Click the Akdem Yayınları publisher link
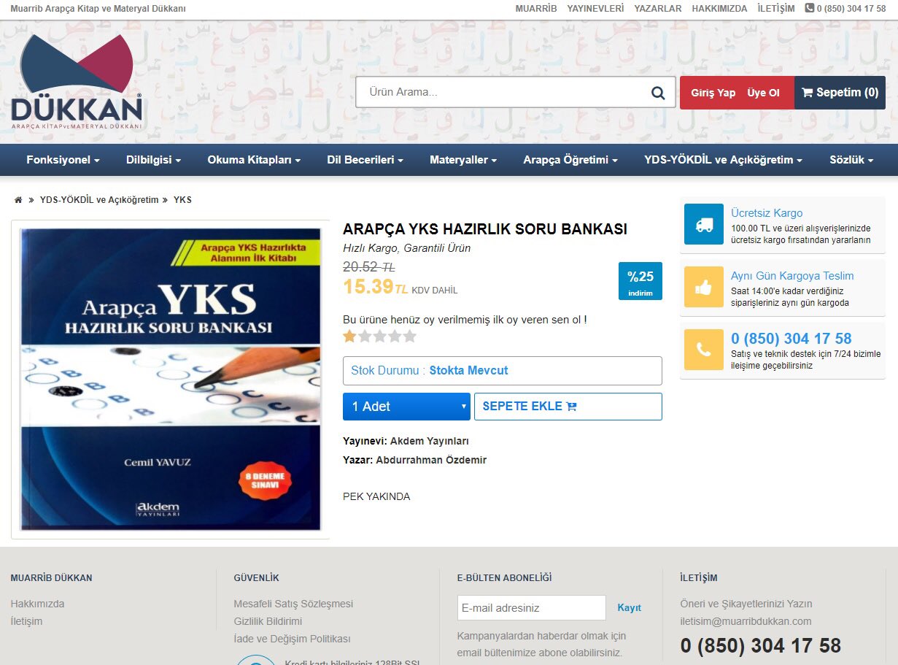 pyautogui.click(x=430, y=441)
